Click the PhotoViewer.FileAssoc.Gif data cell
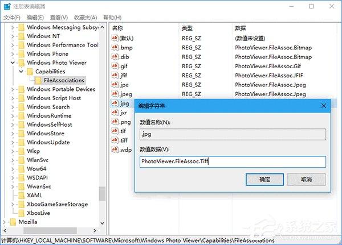342x245 pixels. [268, 66]
